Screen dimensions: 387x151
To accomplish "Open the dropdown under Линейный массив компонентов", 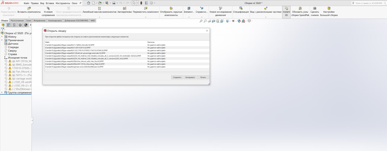I will tap(99, 17).
